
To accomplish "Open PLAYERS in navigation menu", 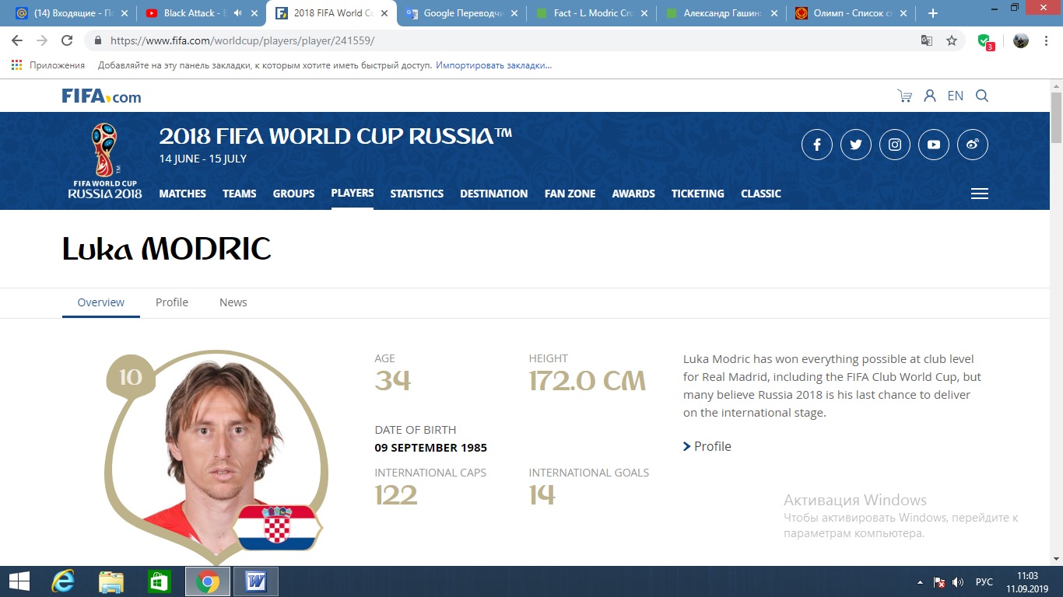I will (x=353, y=193).
